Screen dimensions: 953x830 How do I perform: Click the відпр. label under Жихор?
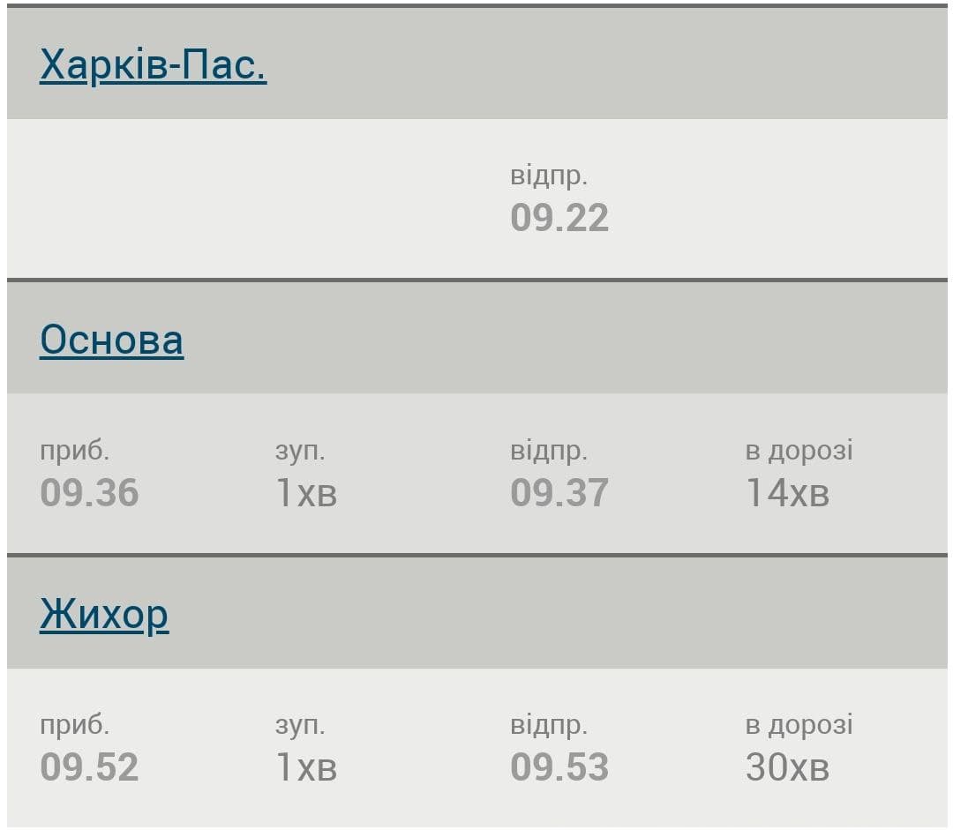(x=549, y=726)
